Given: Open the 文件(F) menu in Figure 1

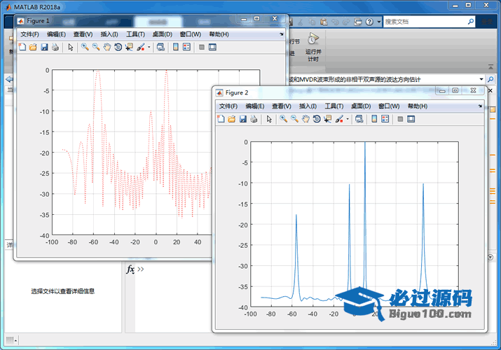Looking at the screenshot, I should pyautogui.click(x=30, y=34).
